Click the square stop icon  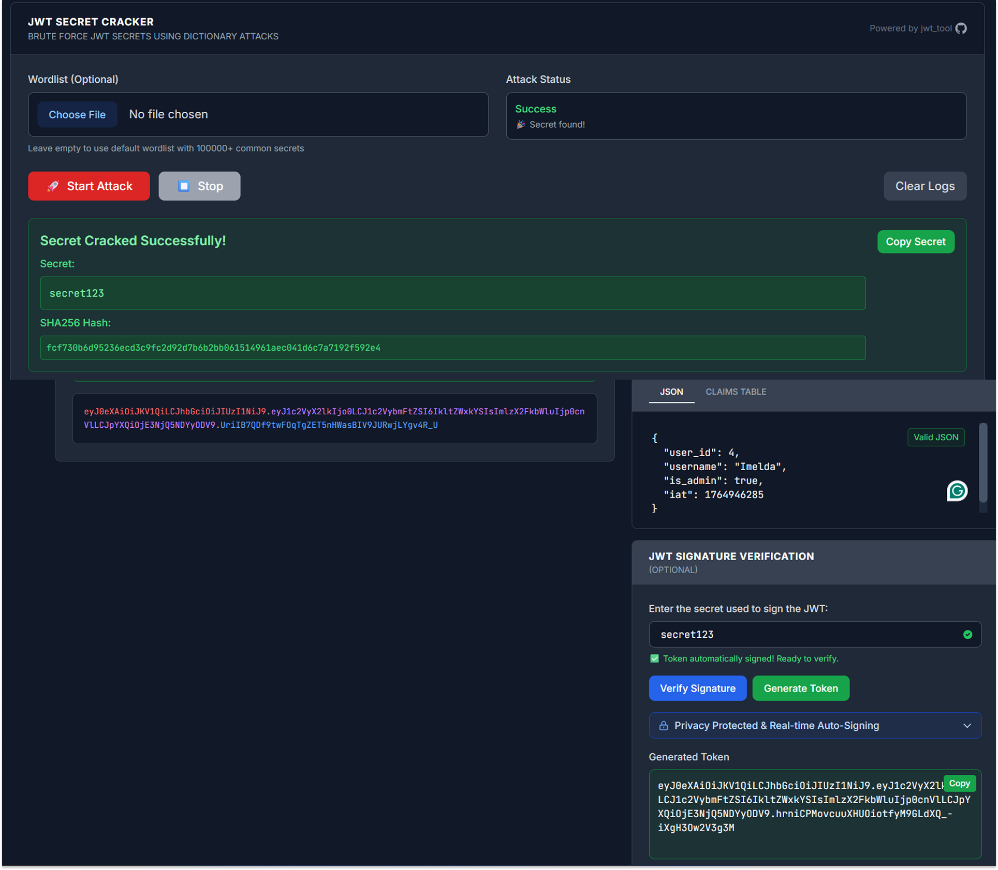click(x=184, y=186)
